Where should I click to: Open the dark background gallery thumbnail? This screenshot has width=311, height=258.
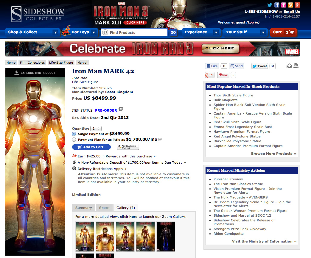point(166,237)
